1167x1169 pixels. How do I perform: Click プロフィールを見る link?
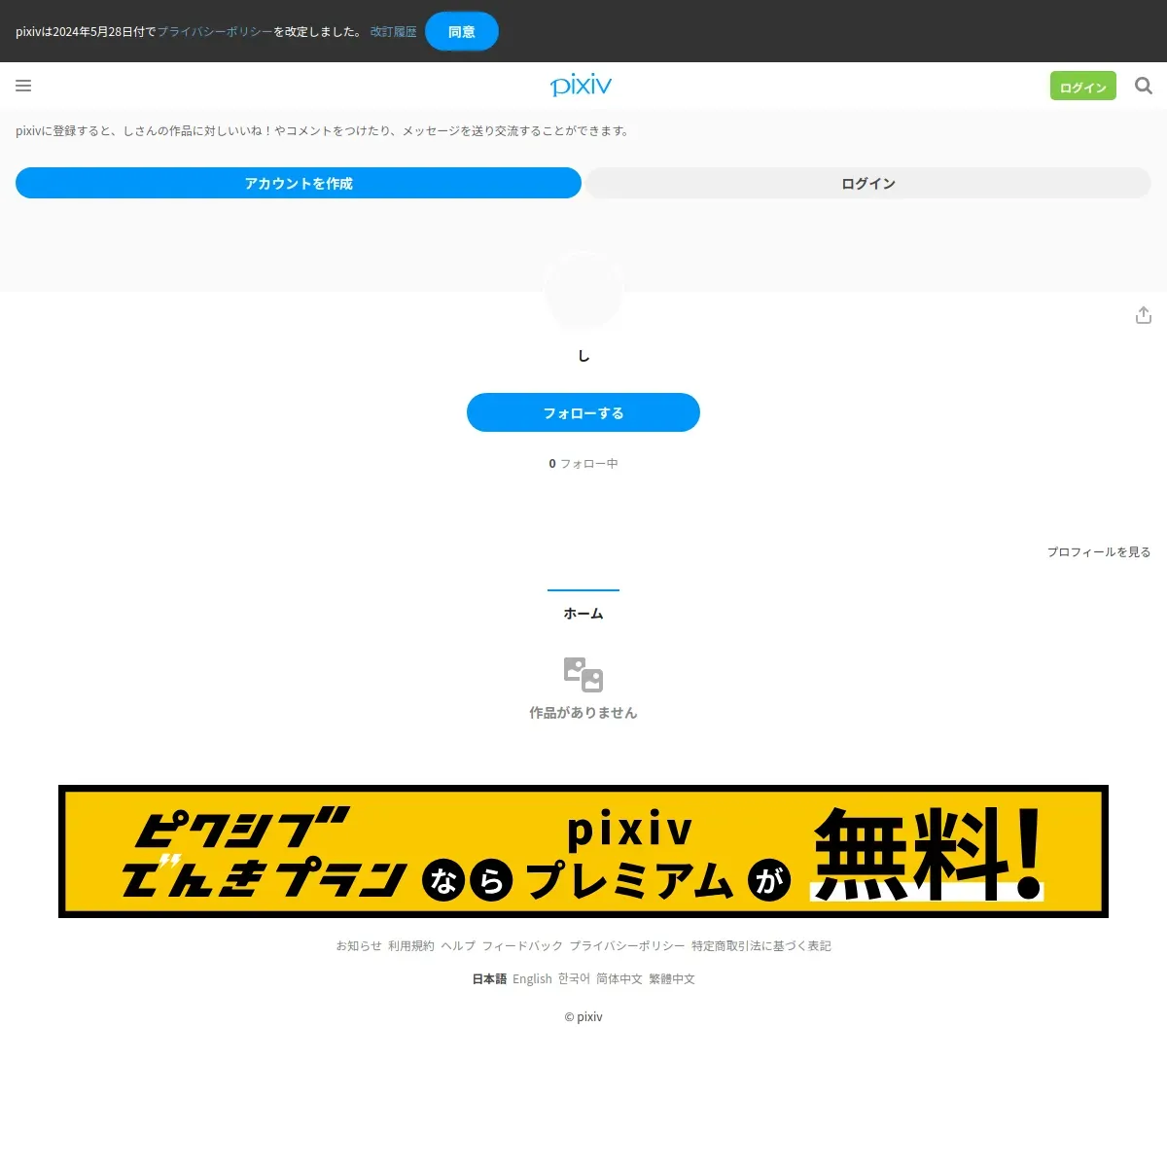[1099, 551]
